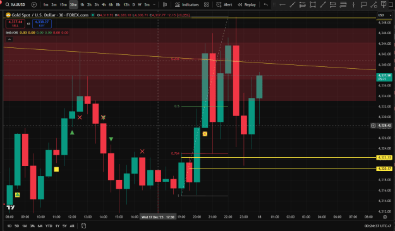Select the vertical line drawing tool
The image size is (395, 231).
coord(353,4)
